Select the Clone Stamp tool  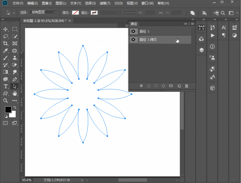[15, 58]
